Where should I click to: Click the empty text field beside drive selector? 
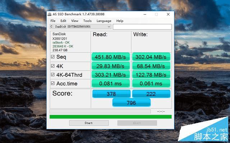pyautogui.click(x=142, y=27)
